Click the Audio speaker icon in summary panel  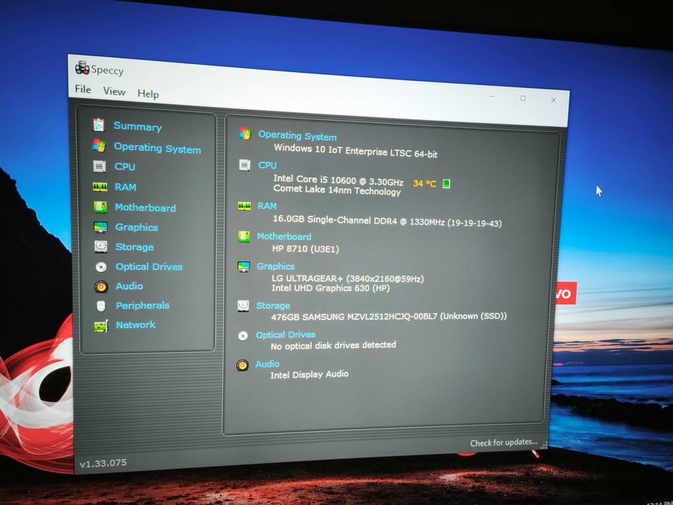242,366
